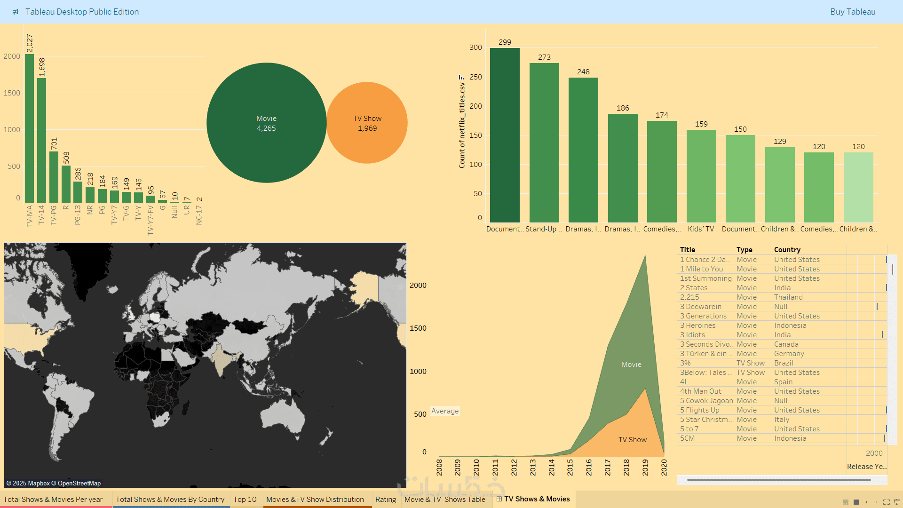Select the TV-MA rating bar
The width and height of the screenshot is (903, 508).
coord(29,128)
